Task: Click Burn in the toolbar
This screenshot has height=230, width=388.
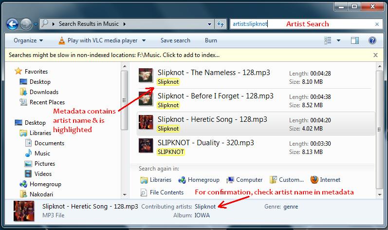Action: 211,40
